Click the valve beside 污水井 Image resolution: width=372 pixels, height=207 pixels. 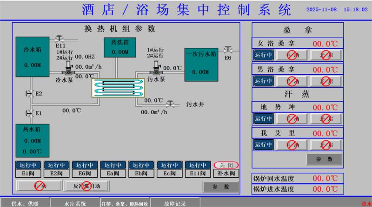(x=171, y=104)
